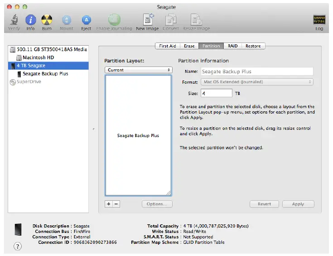Viewport: 333px width, 256px height.
Task: Click the Burn disc icon
Action: tap(47, 20)
